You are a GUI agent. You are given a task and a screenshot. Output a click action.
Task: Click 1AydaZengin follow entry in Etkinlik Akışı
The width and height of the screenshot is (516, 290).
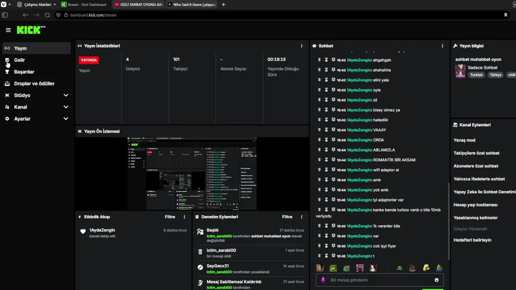click(133, 232)
